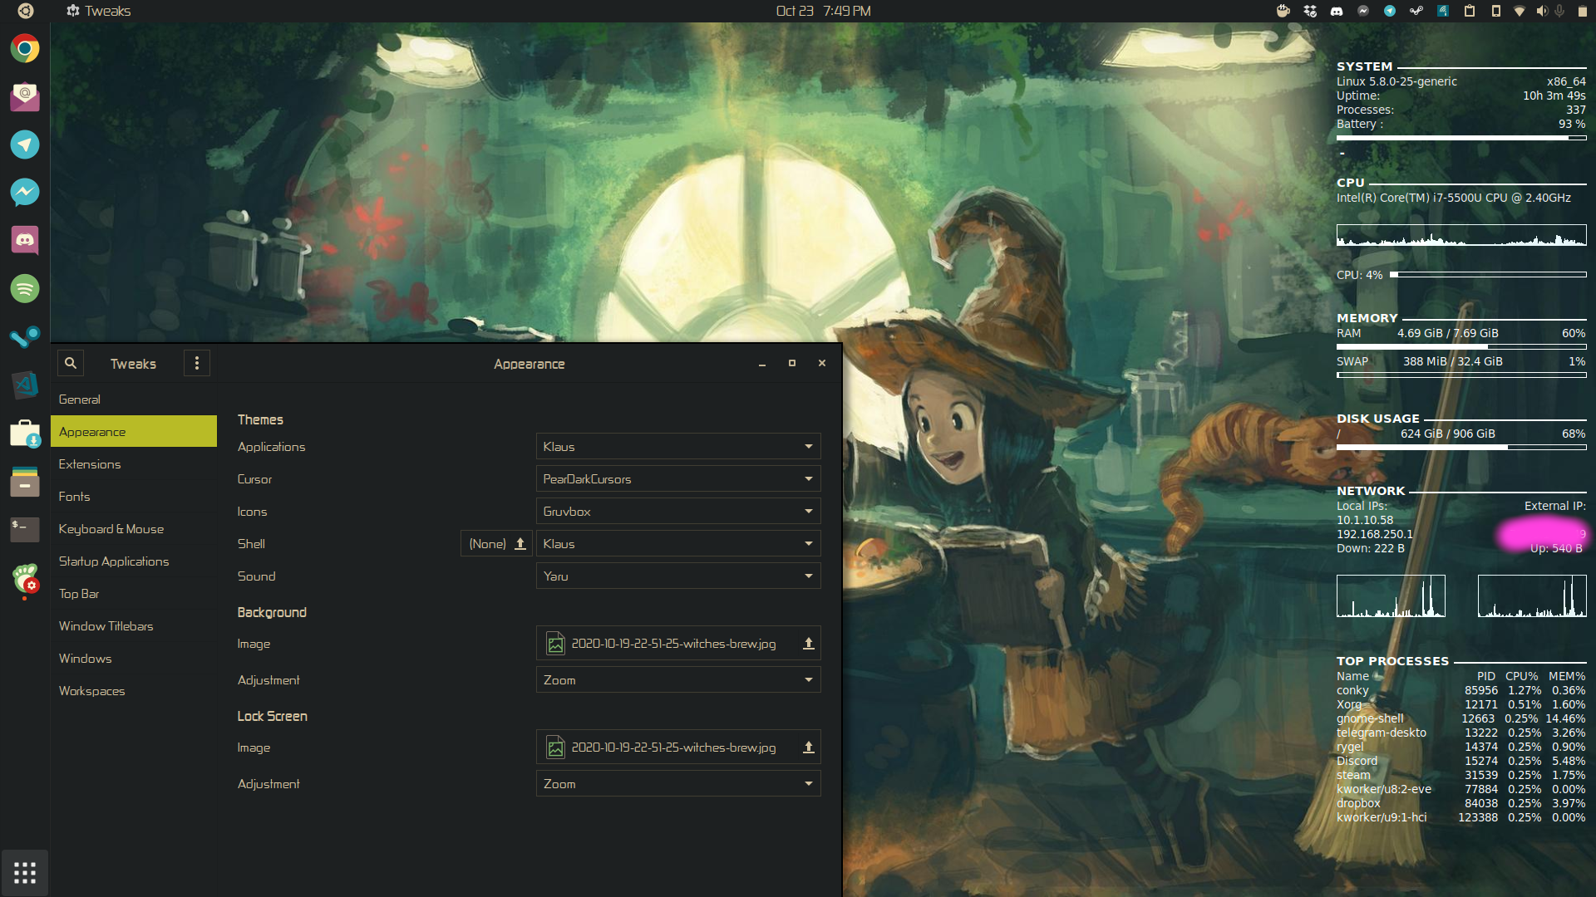
Task: Open Lock Screen Adjustment dropdown
Action: 678,784
